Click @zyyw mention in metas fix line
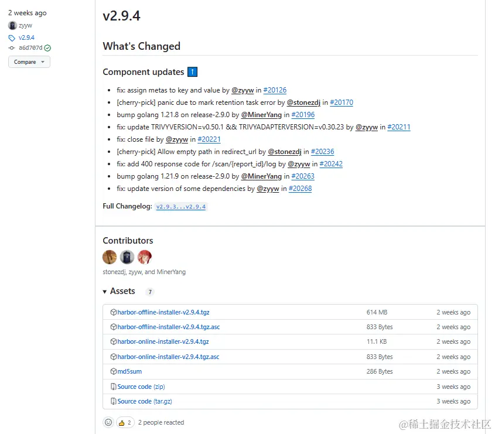The width and height of the screenshot is (495, 434). (x=243, y=90)
